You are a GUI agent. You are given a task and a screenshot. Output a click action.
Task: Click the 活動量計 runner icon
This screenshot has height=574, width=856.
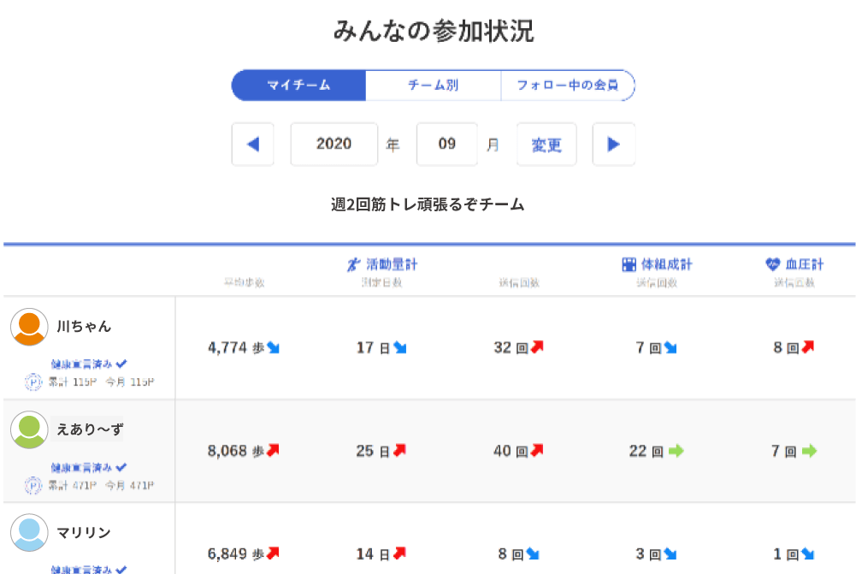(x=354, y=265)
